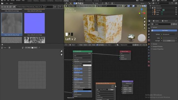Open Physics properties tab
The height and width of the screenshot is (100, 178).
[149, 53]
